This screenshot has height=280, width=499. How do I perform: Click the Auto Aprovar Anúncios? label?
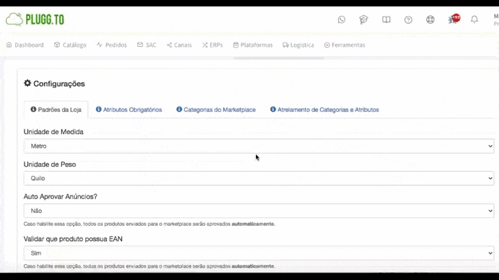61,196
